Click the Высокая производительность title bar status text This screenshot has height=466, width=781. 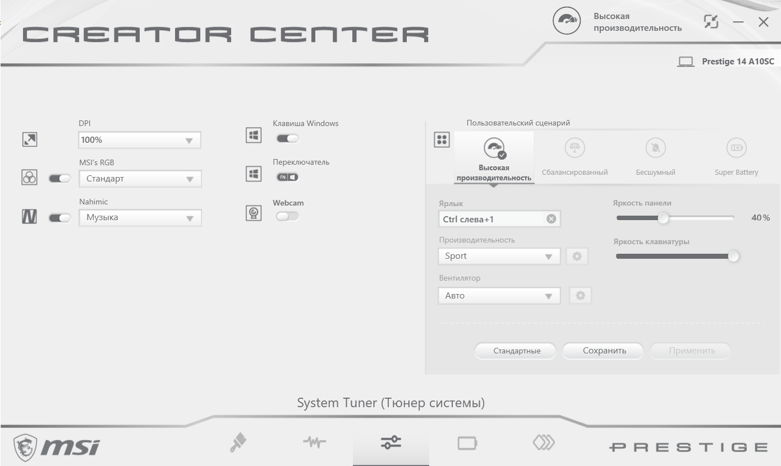pos(637,22)
